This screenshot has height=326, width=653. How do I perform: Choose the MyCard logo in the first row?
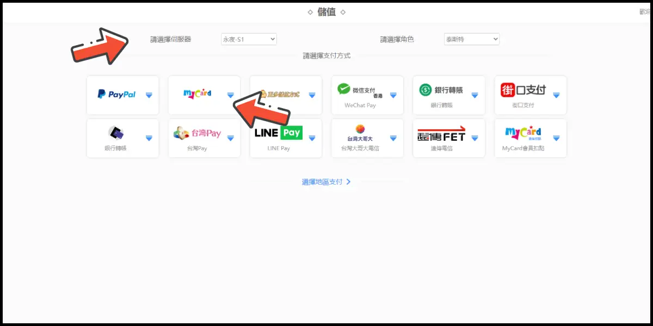tap(198, 94)
